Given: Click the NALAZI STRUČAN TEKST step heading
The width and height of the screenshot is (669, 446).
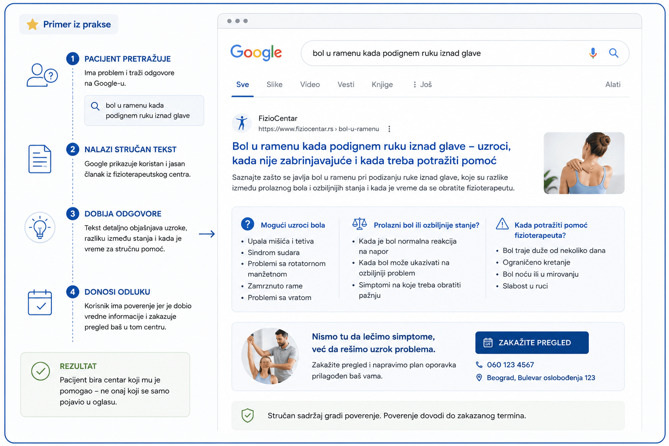Looking at the screenshot, I should coord(131,149).
